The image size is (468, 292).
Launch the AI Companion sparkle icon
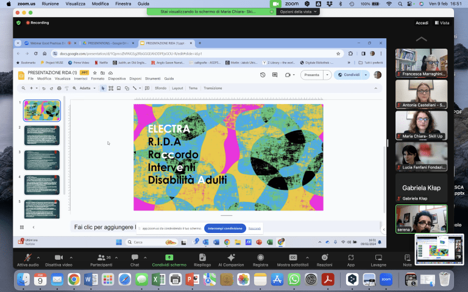(x=231, y=257)
